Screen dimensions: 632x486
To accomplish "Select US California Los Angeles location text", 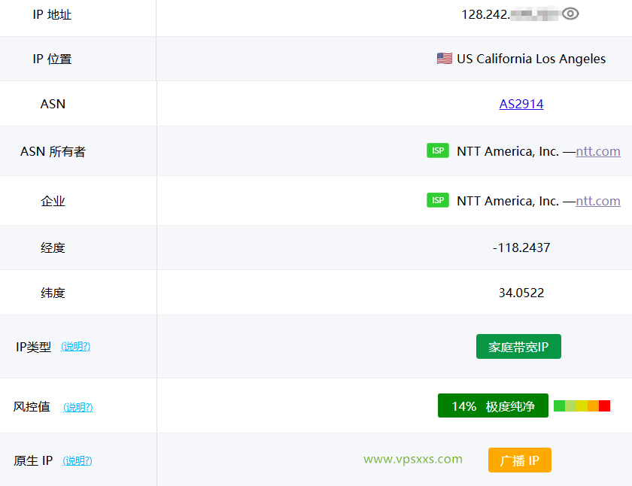I will (531, 59).
